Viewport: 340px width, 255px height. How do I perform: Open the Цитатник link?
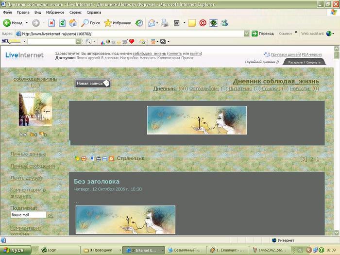(x=240, y=89)
